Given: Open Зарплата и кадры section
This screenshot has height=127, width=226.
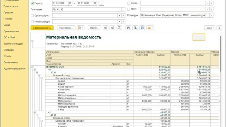Looking at the screenshot, I should pyautogui.click(x=13, y=44).
